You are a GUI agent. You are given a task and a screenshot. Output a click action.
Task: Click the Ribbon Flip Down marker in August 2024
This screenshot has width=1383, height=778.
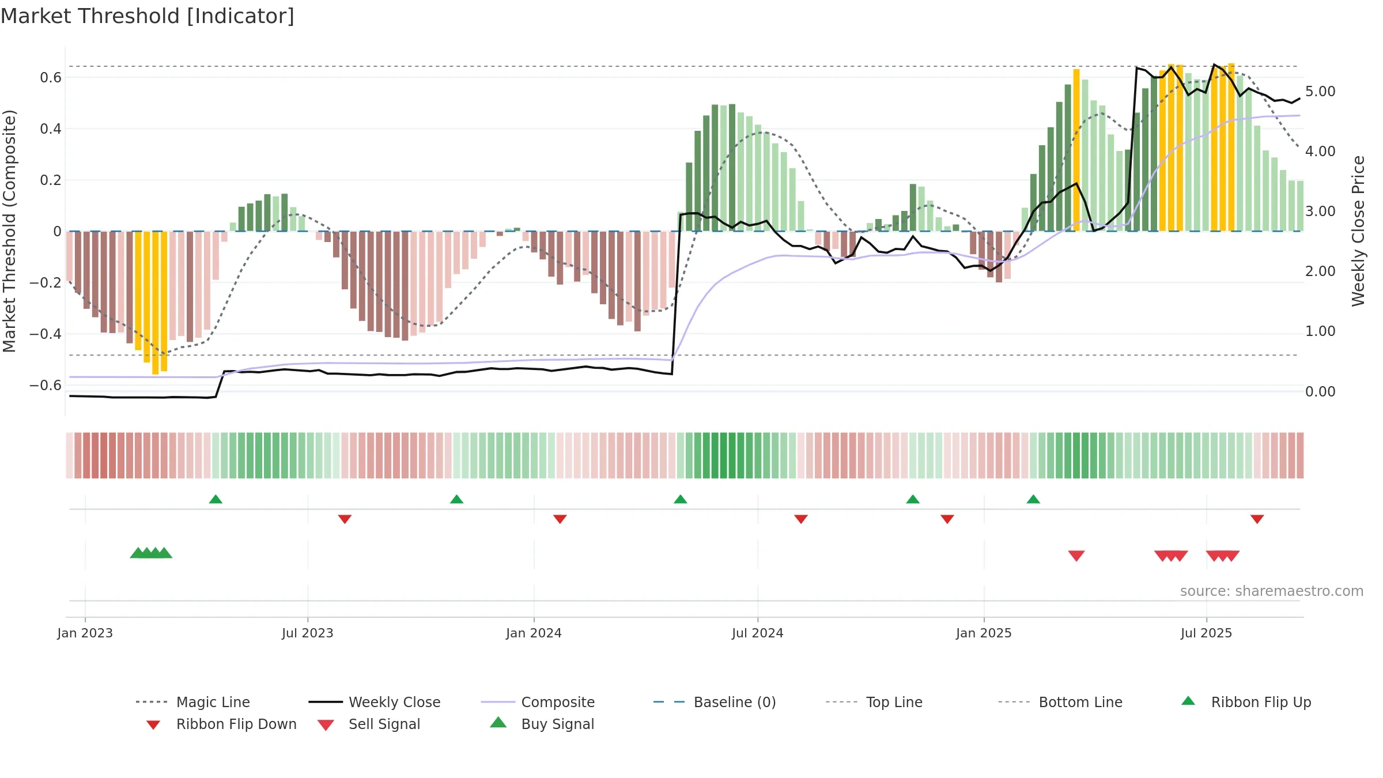click(x=801, y=519)
